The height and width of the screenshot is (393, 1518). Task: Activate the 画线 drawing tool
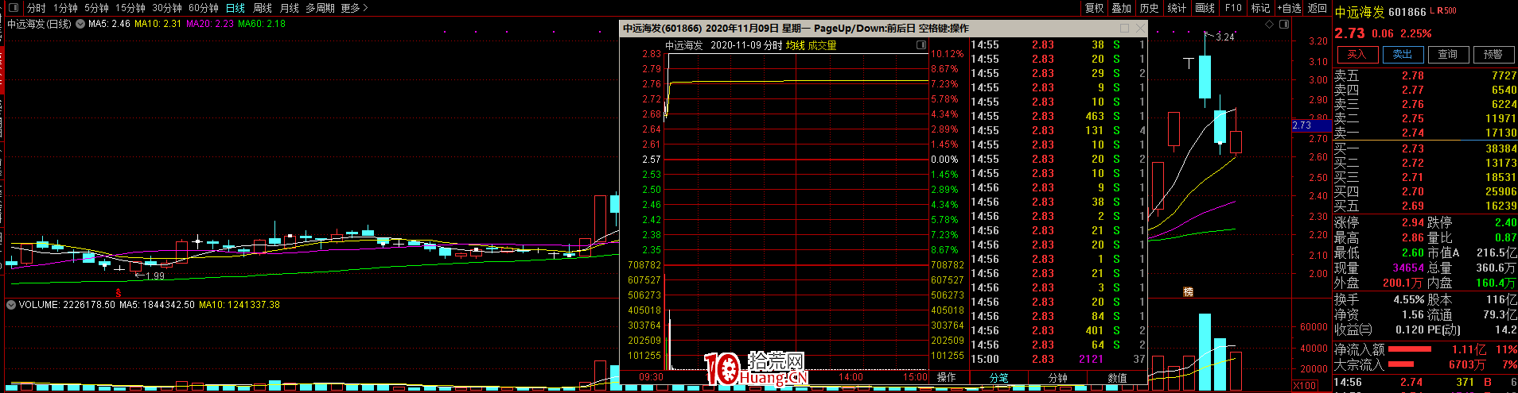pos(1205,8)
